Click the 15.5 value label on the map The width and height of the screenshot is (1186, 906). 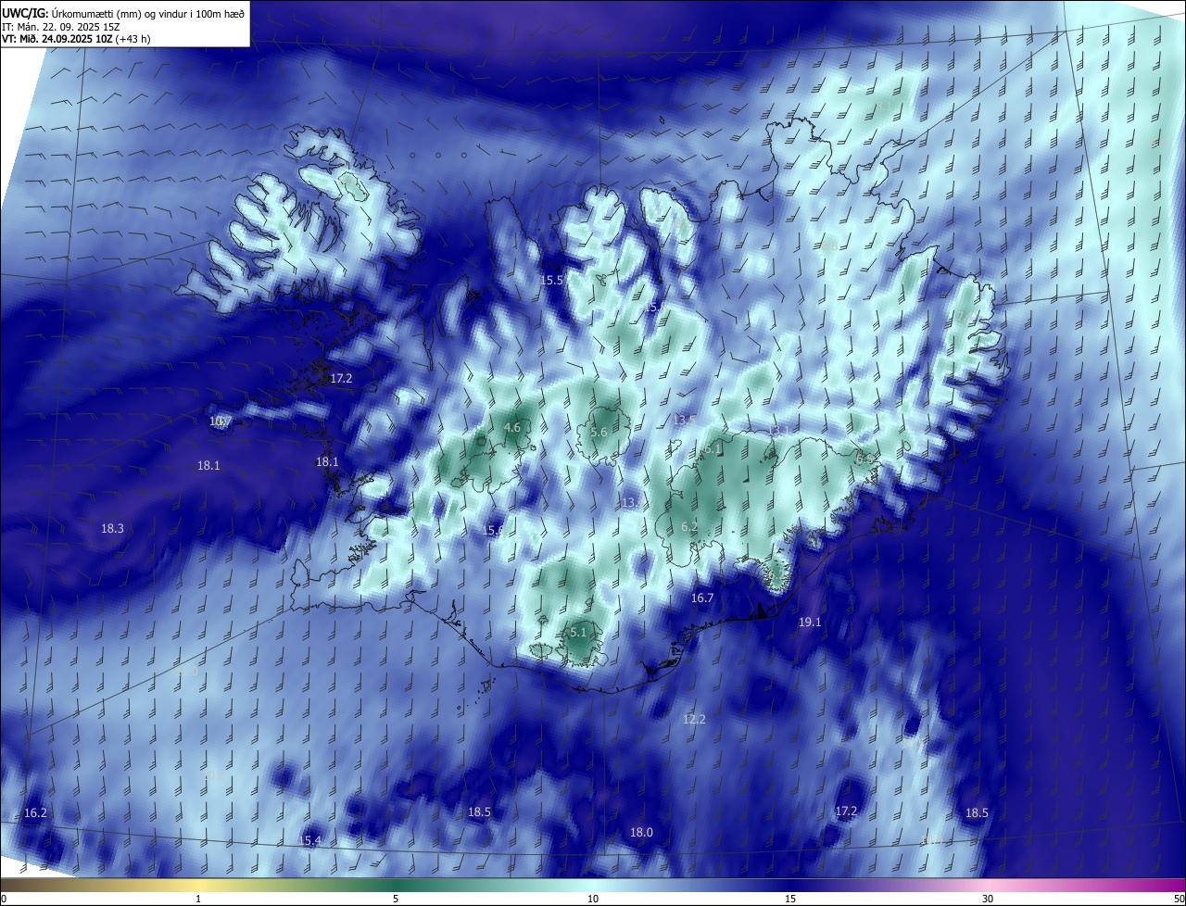click(552, 280)
